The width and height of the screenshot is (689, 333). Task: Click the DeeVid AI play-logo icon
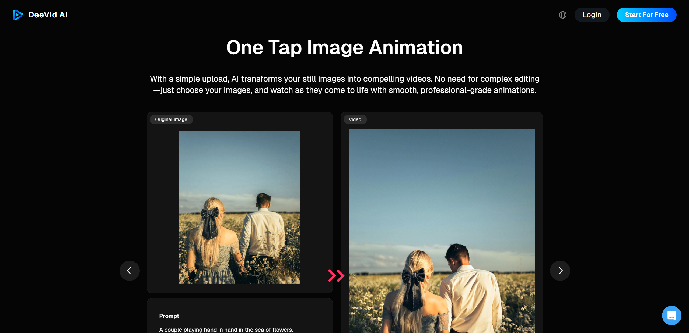[x=18, y=15]
